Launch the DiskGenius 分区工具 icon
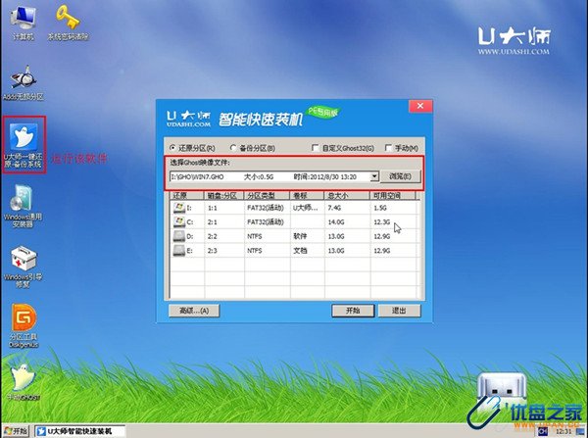Image resolution: width=588 pixels, height=438 pixels. [x=23, y=320]
